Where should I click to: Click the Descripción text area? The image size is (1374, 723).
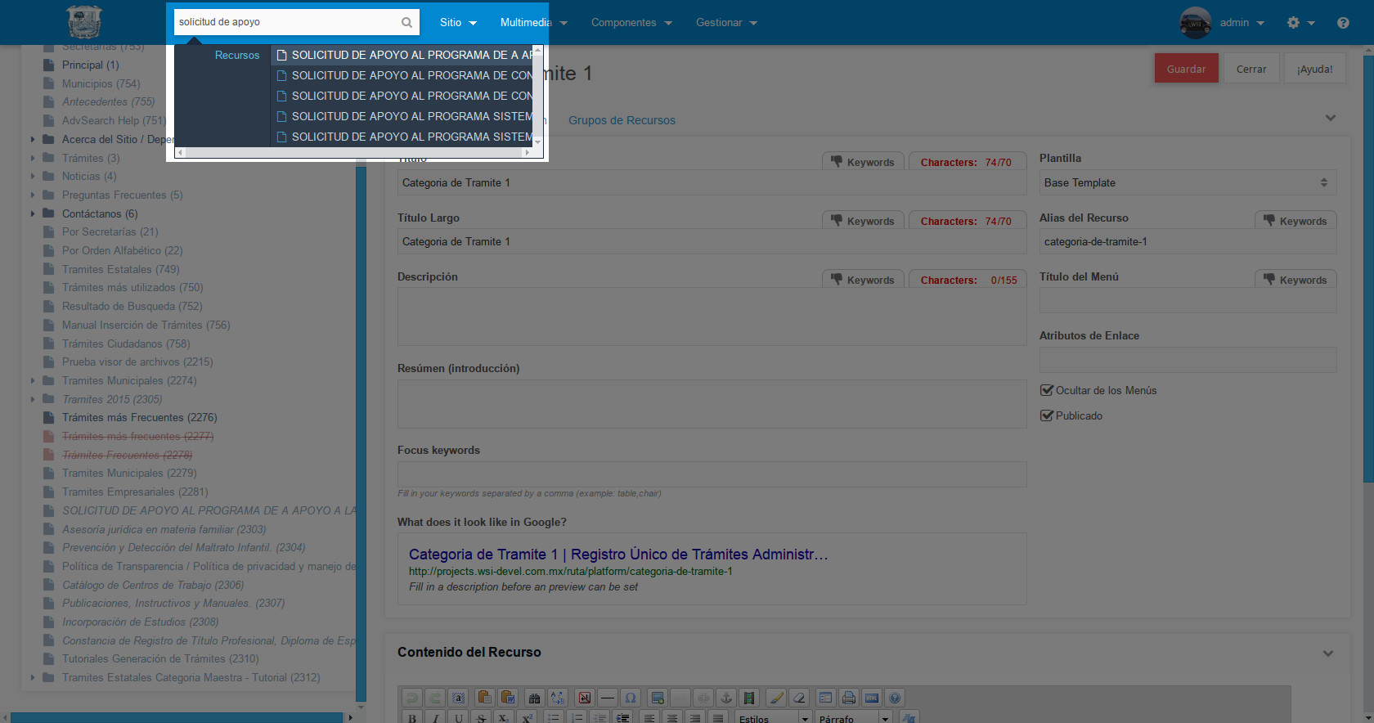point(712,316)
